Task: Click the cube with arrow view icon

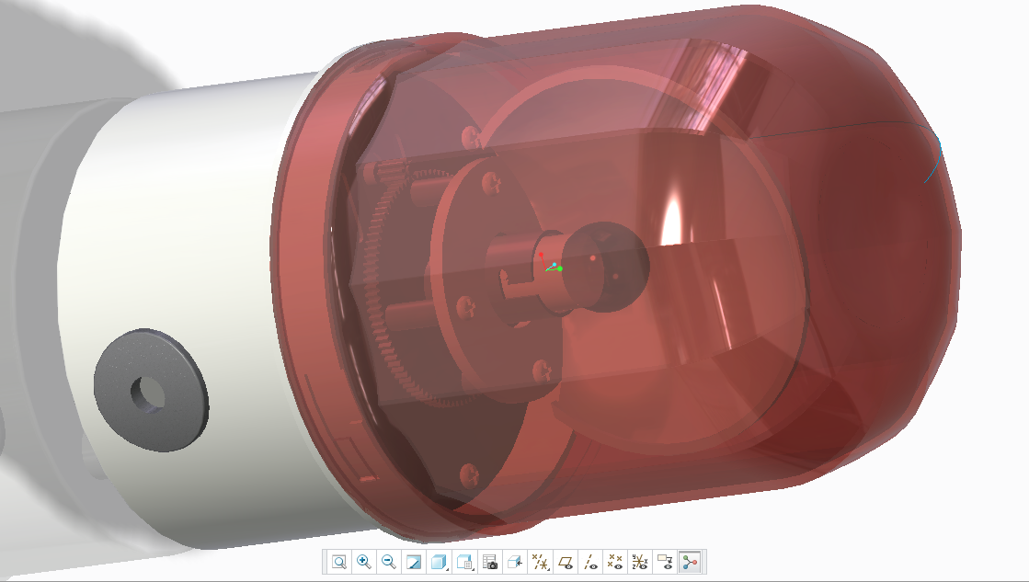Action: (515, 563)
